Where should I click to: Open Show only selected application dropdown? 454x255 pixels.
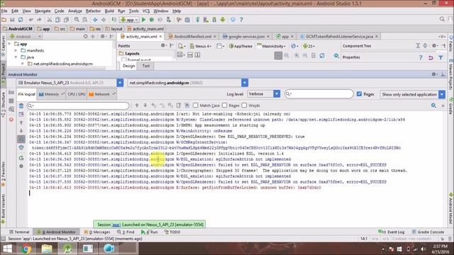pos(413,94)
